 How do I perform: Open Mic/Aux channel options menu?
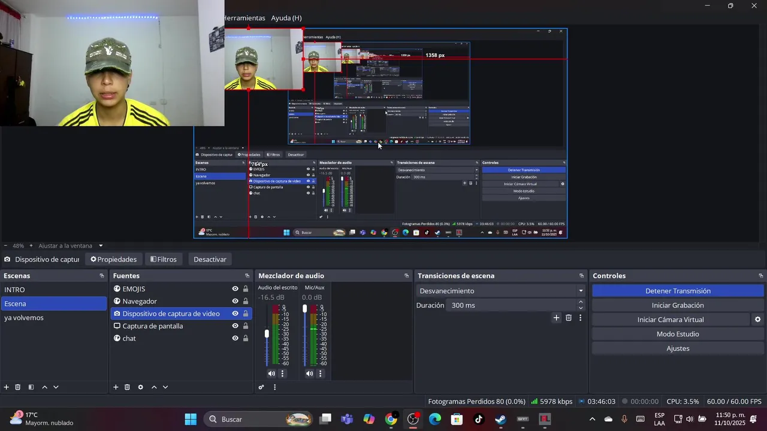tap(321, 374)
